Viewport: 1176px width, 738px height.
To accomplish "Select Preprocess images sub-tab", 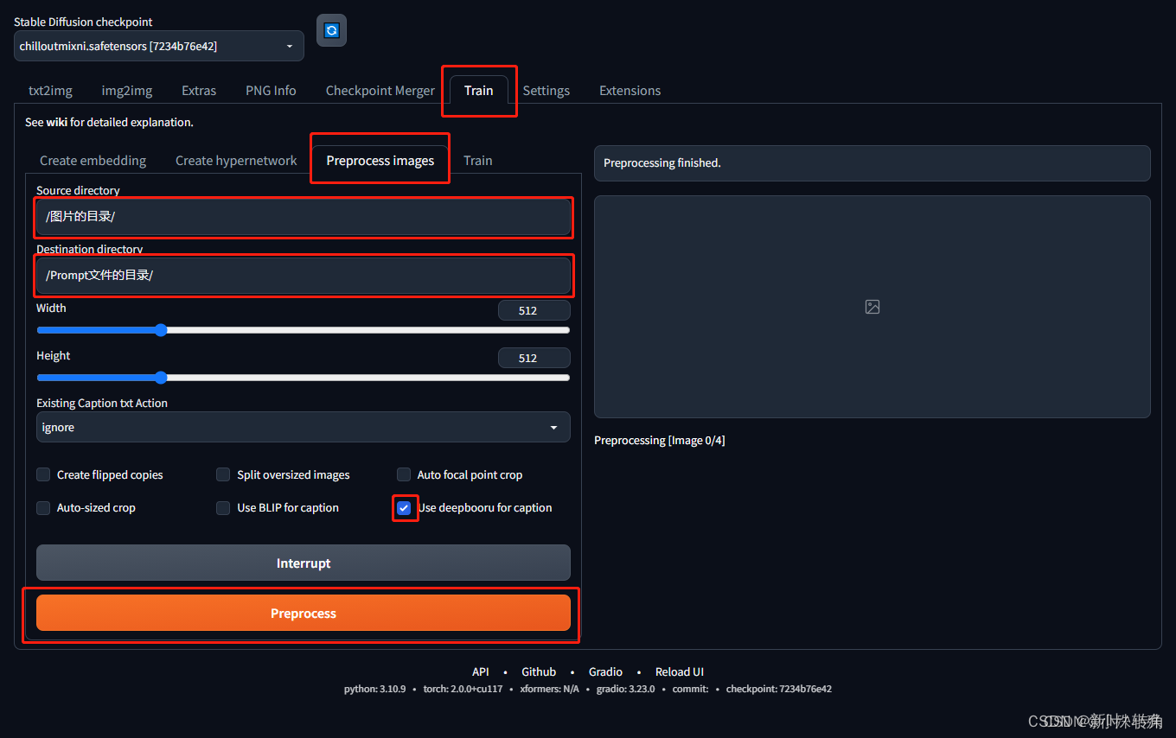I will [x=380, y=160].
